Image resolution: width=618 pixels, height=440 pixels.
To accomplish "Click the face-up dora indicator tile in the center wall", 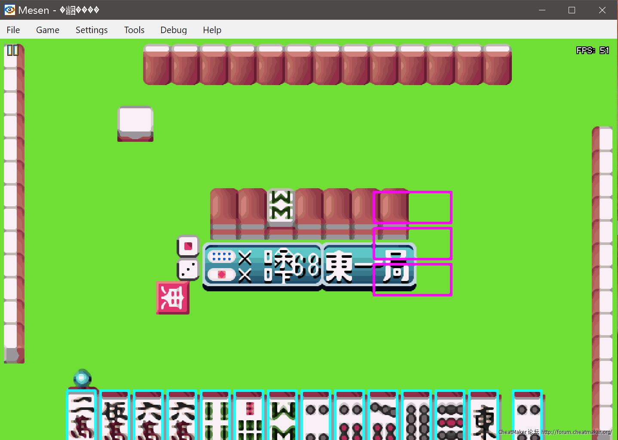I will pyautogui.click(x=281, y=207).
